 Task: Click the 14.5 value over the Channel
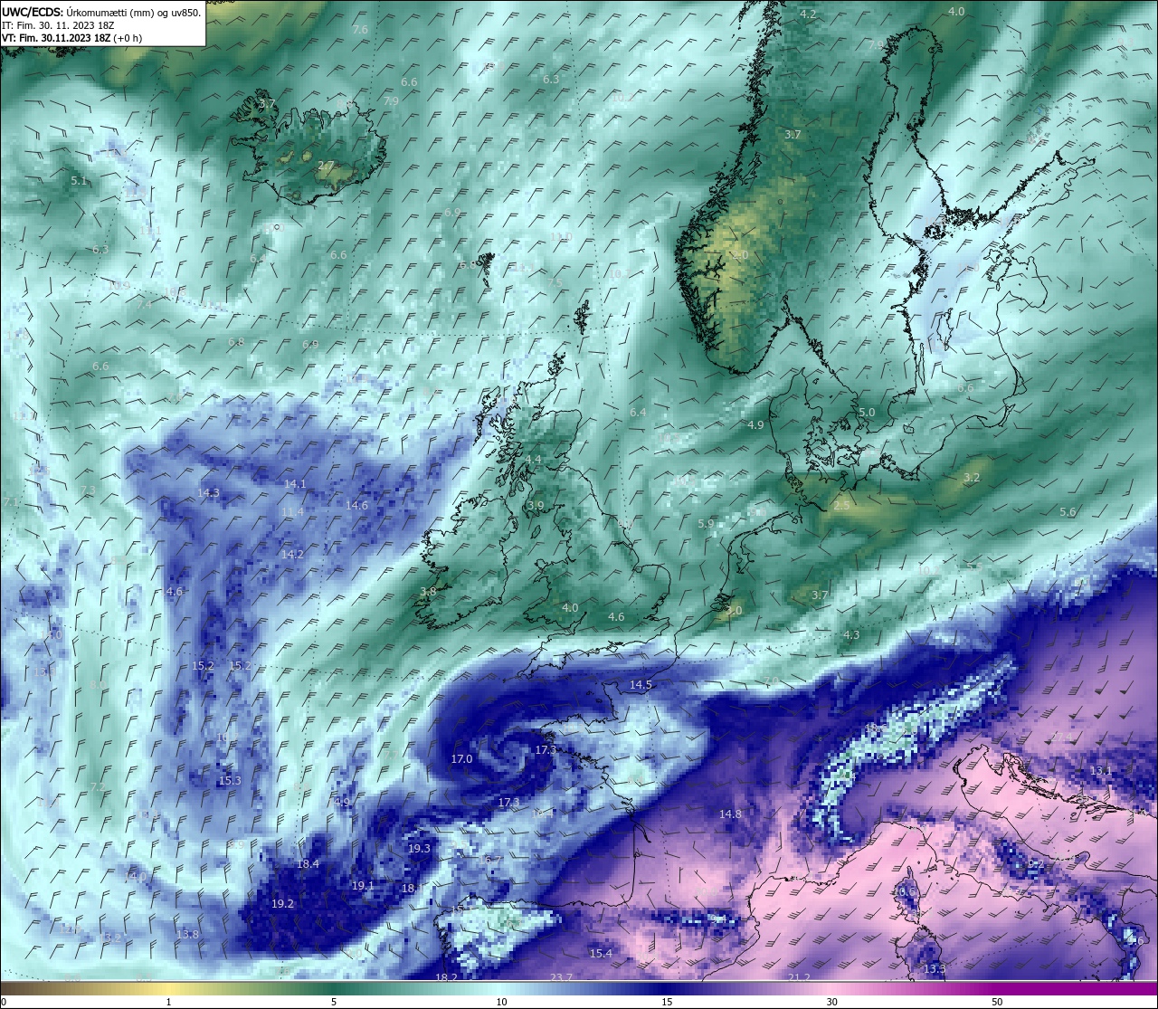pyautogui.click(x=641, y=685)
